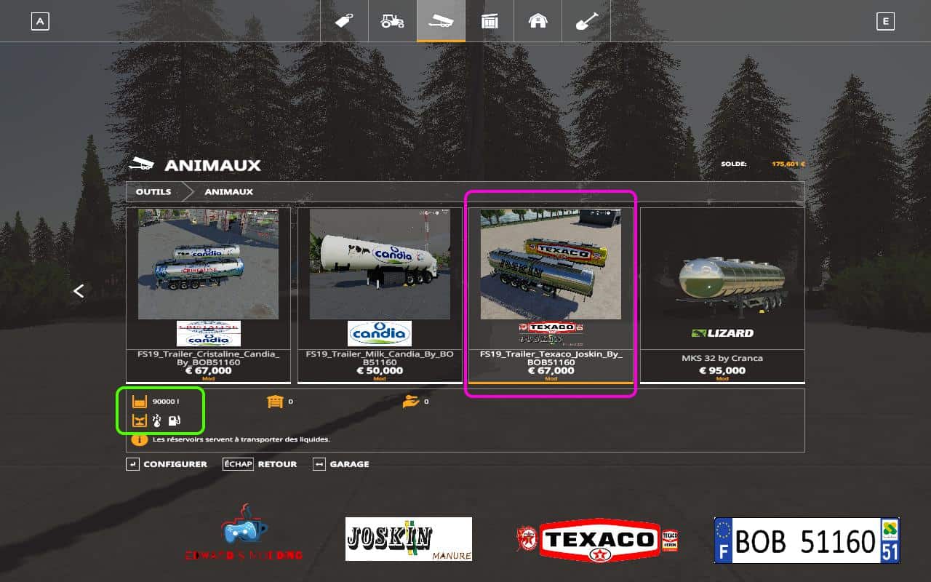Screen dimensions: 931x582
Task: Click the RETOUR button
Action: [260, 464]
